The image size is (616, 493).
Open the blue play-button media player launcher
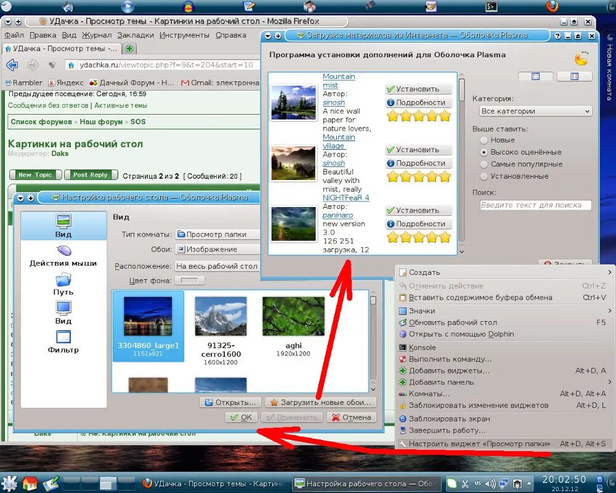[128, 6]
